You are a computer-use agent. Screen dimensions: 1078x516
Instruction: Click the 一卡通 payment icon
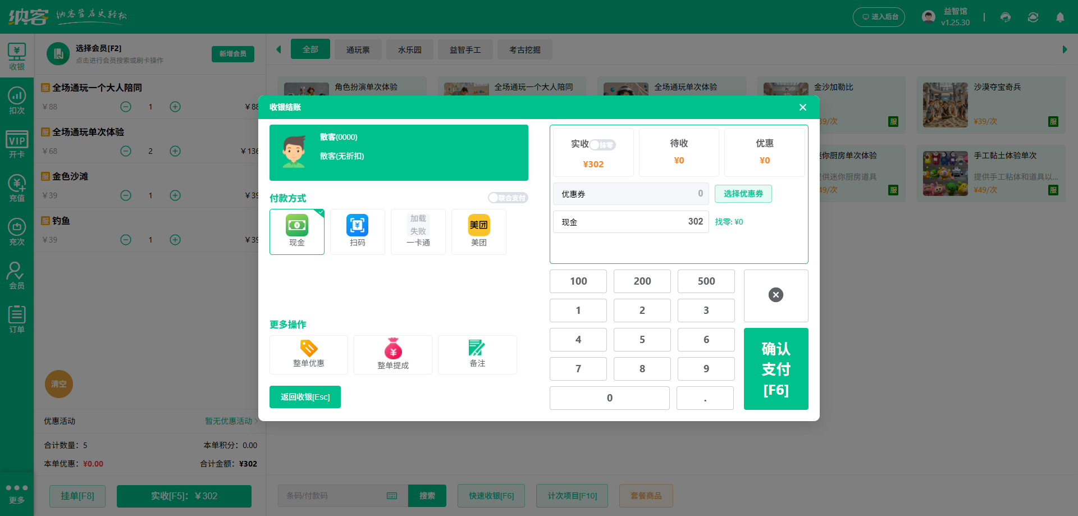pos(418,231)
